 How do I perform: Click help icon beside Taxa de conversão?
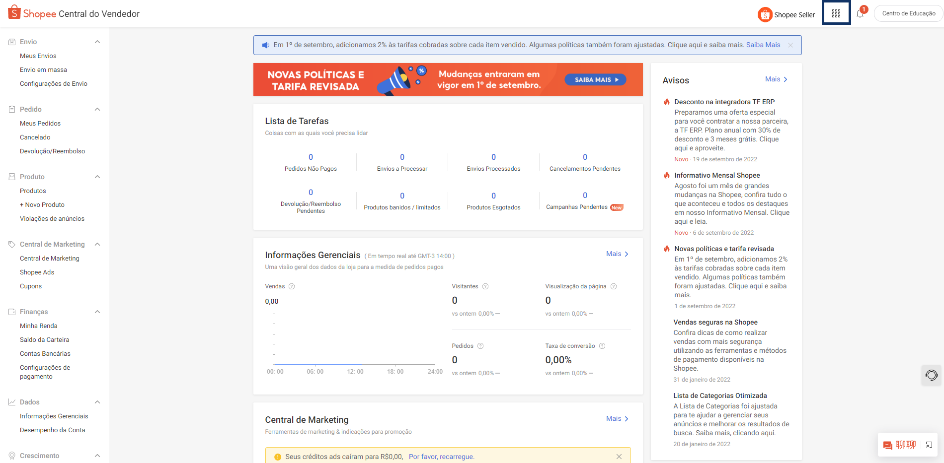602,346
